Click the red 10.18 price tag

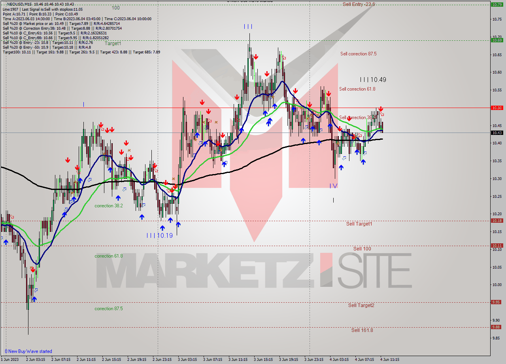click(x=497, y=221)
